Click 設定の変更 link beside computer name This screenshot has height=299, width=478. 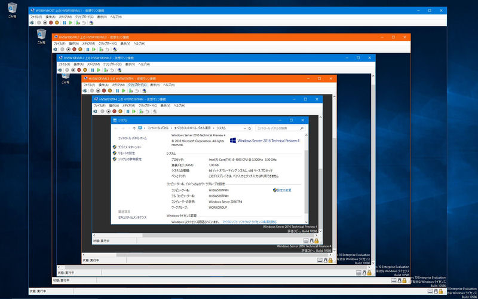pos(284,190)
